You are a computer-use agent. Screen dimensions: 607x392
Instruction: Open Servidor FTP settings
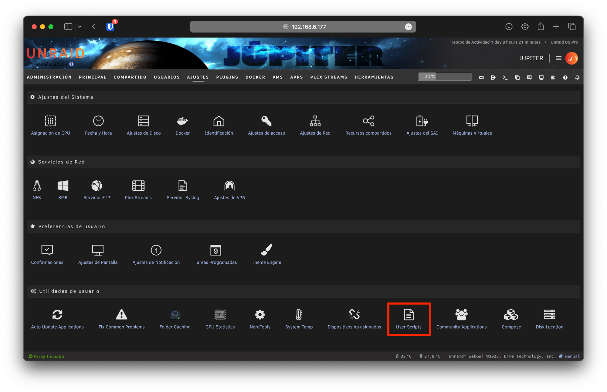click(x=97, y=190)
